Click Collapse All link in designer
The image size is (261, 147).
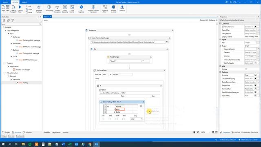pyautogui.click(x=213, y=20)
